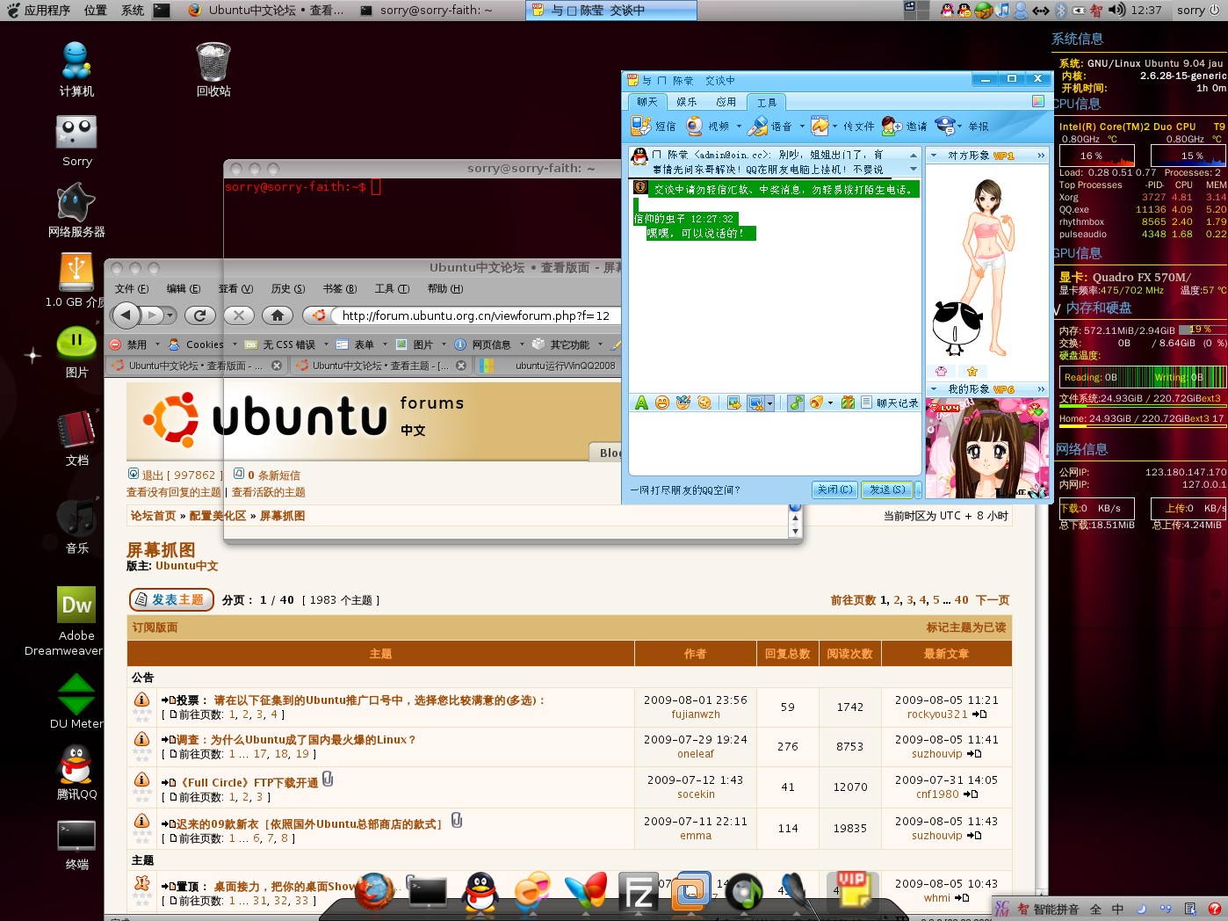The image size is (1228, 921).
Task: Click the 传文件 send file icon
Action: click(820, 127)
